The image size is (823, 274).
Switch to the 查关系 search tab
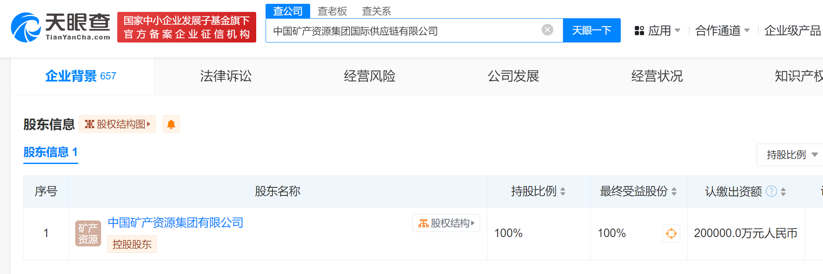coord(376,11)
